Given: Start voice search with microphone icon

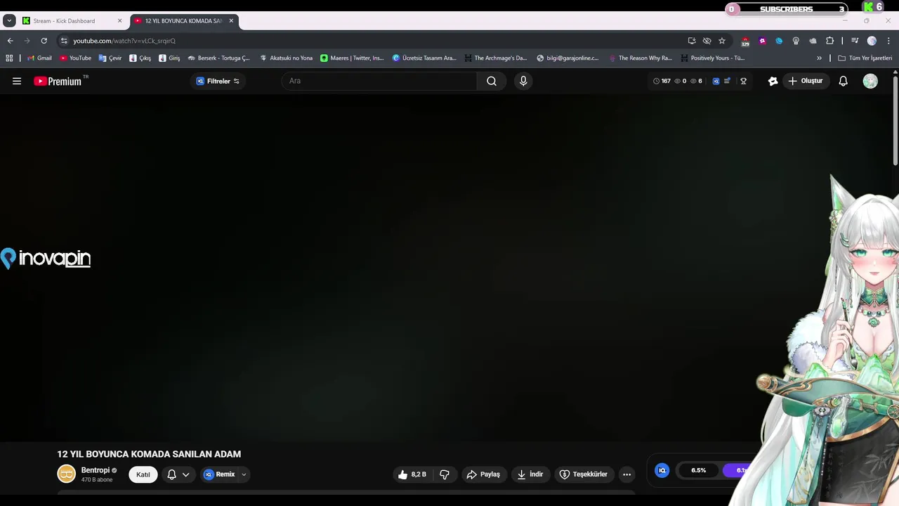Looking at the screenshot, I should click(x=523, y=81).
